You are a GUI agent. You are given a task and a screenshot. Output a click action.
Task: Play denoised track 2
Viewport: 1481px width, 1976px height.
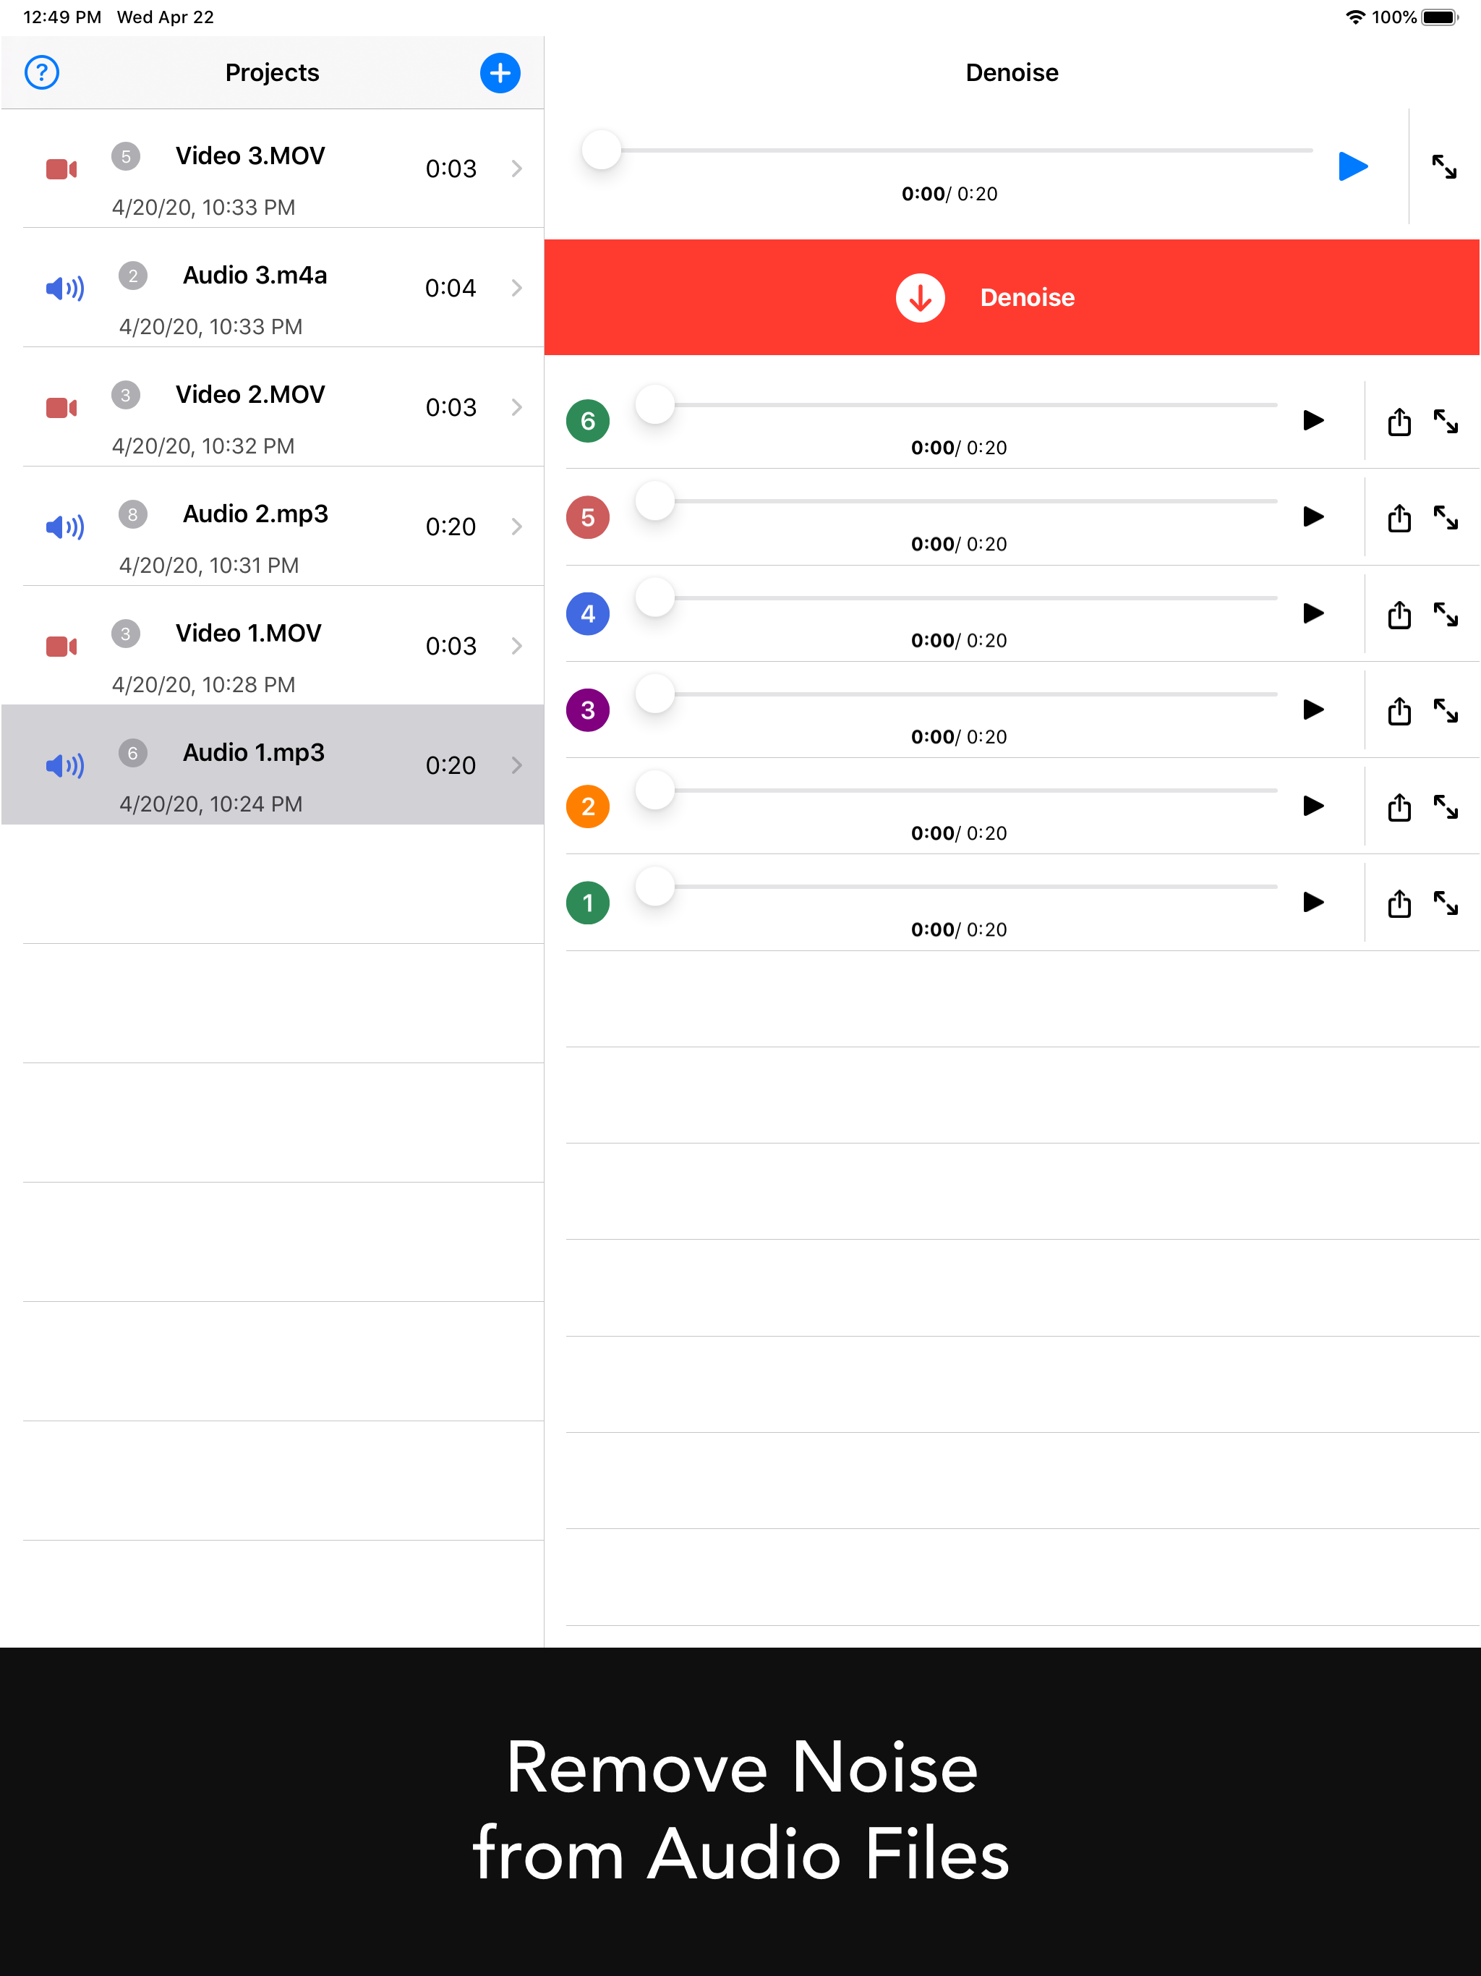coord(1313,806)
